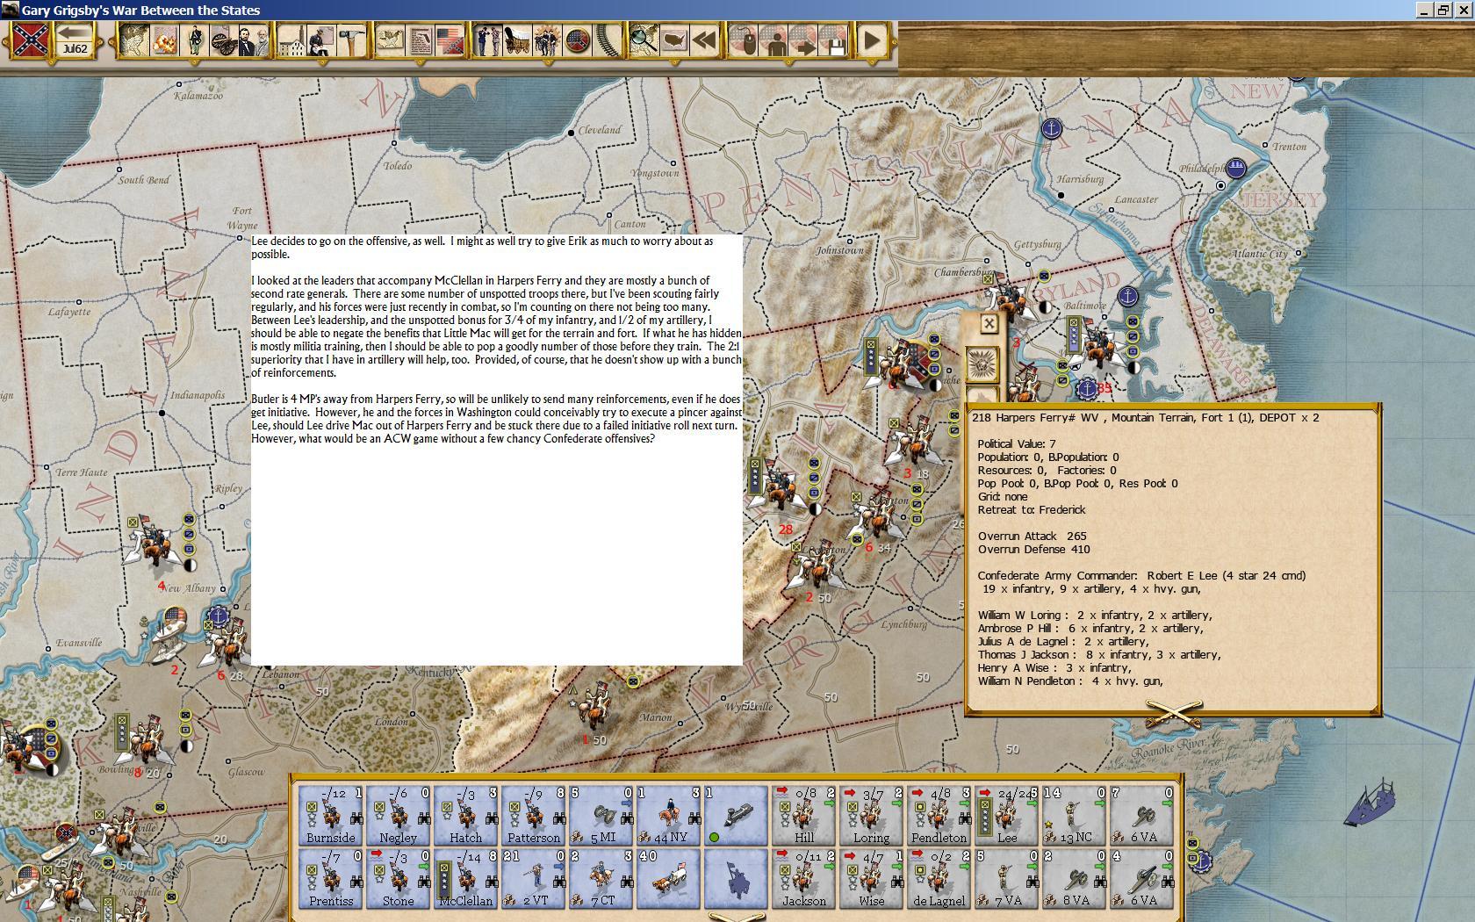Select the supply wagon 40 card

pyautogui.click(x=668, y=878)
